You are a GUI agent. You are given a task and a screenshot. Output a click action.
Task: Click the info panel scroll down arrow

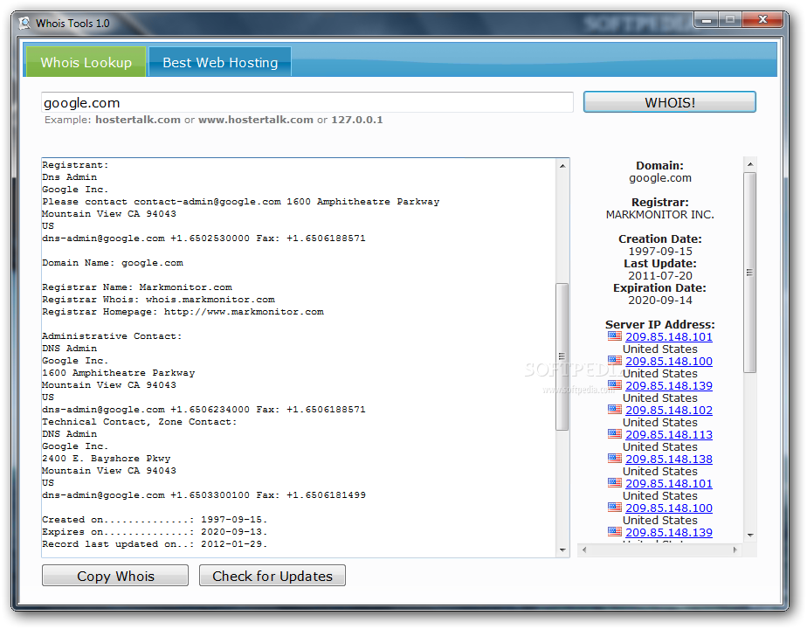pos(750,536)
